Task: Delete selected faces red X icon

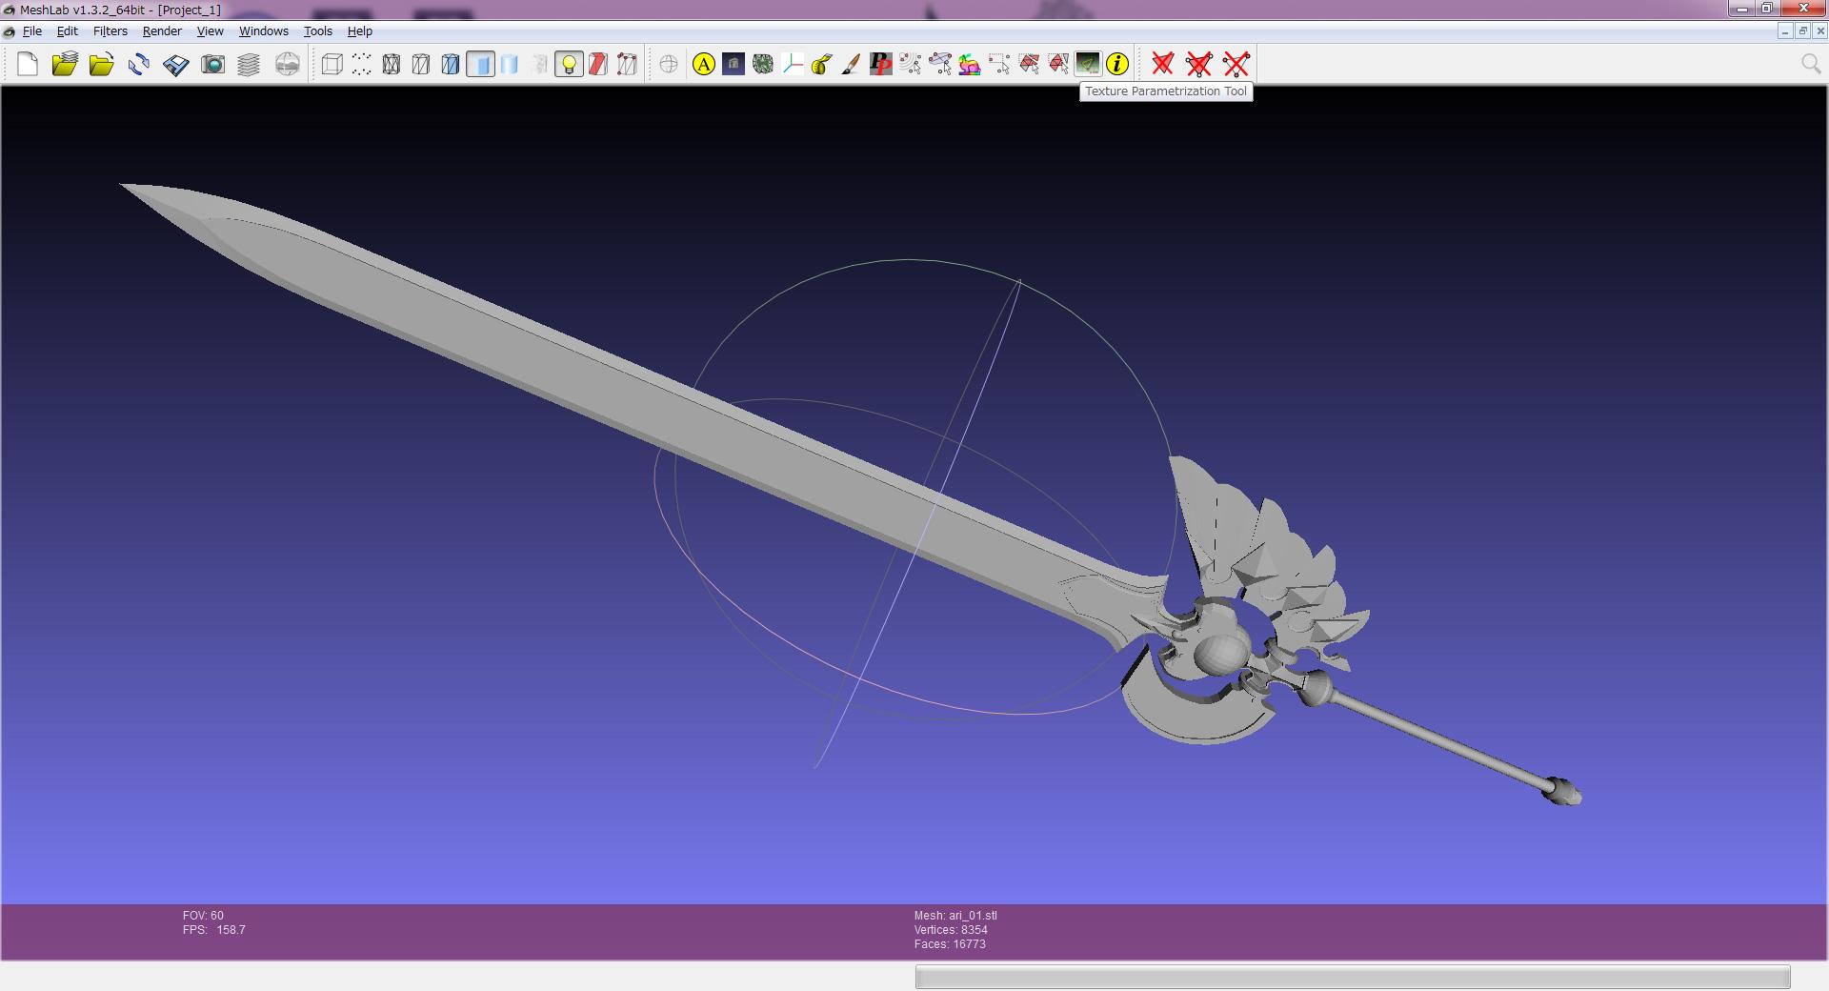Action: tap(1162, 64)
